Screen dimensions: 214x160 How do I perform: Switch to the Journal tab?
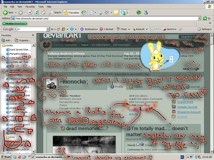click(193, 87)
